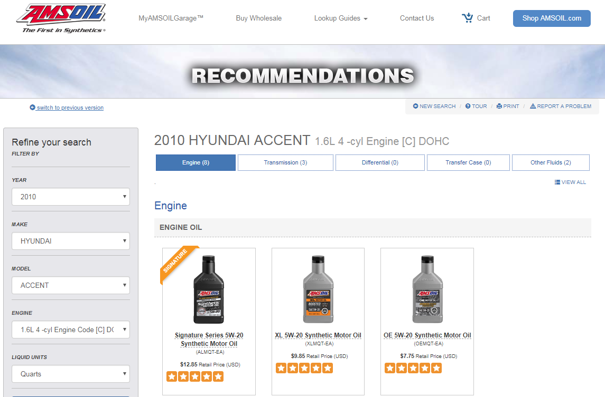Click the TOUR link

tap(479, 106)
